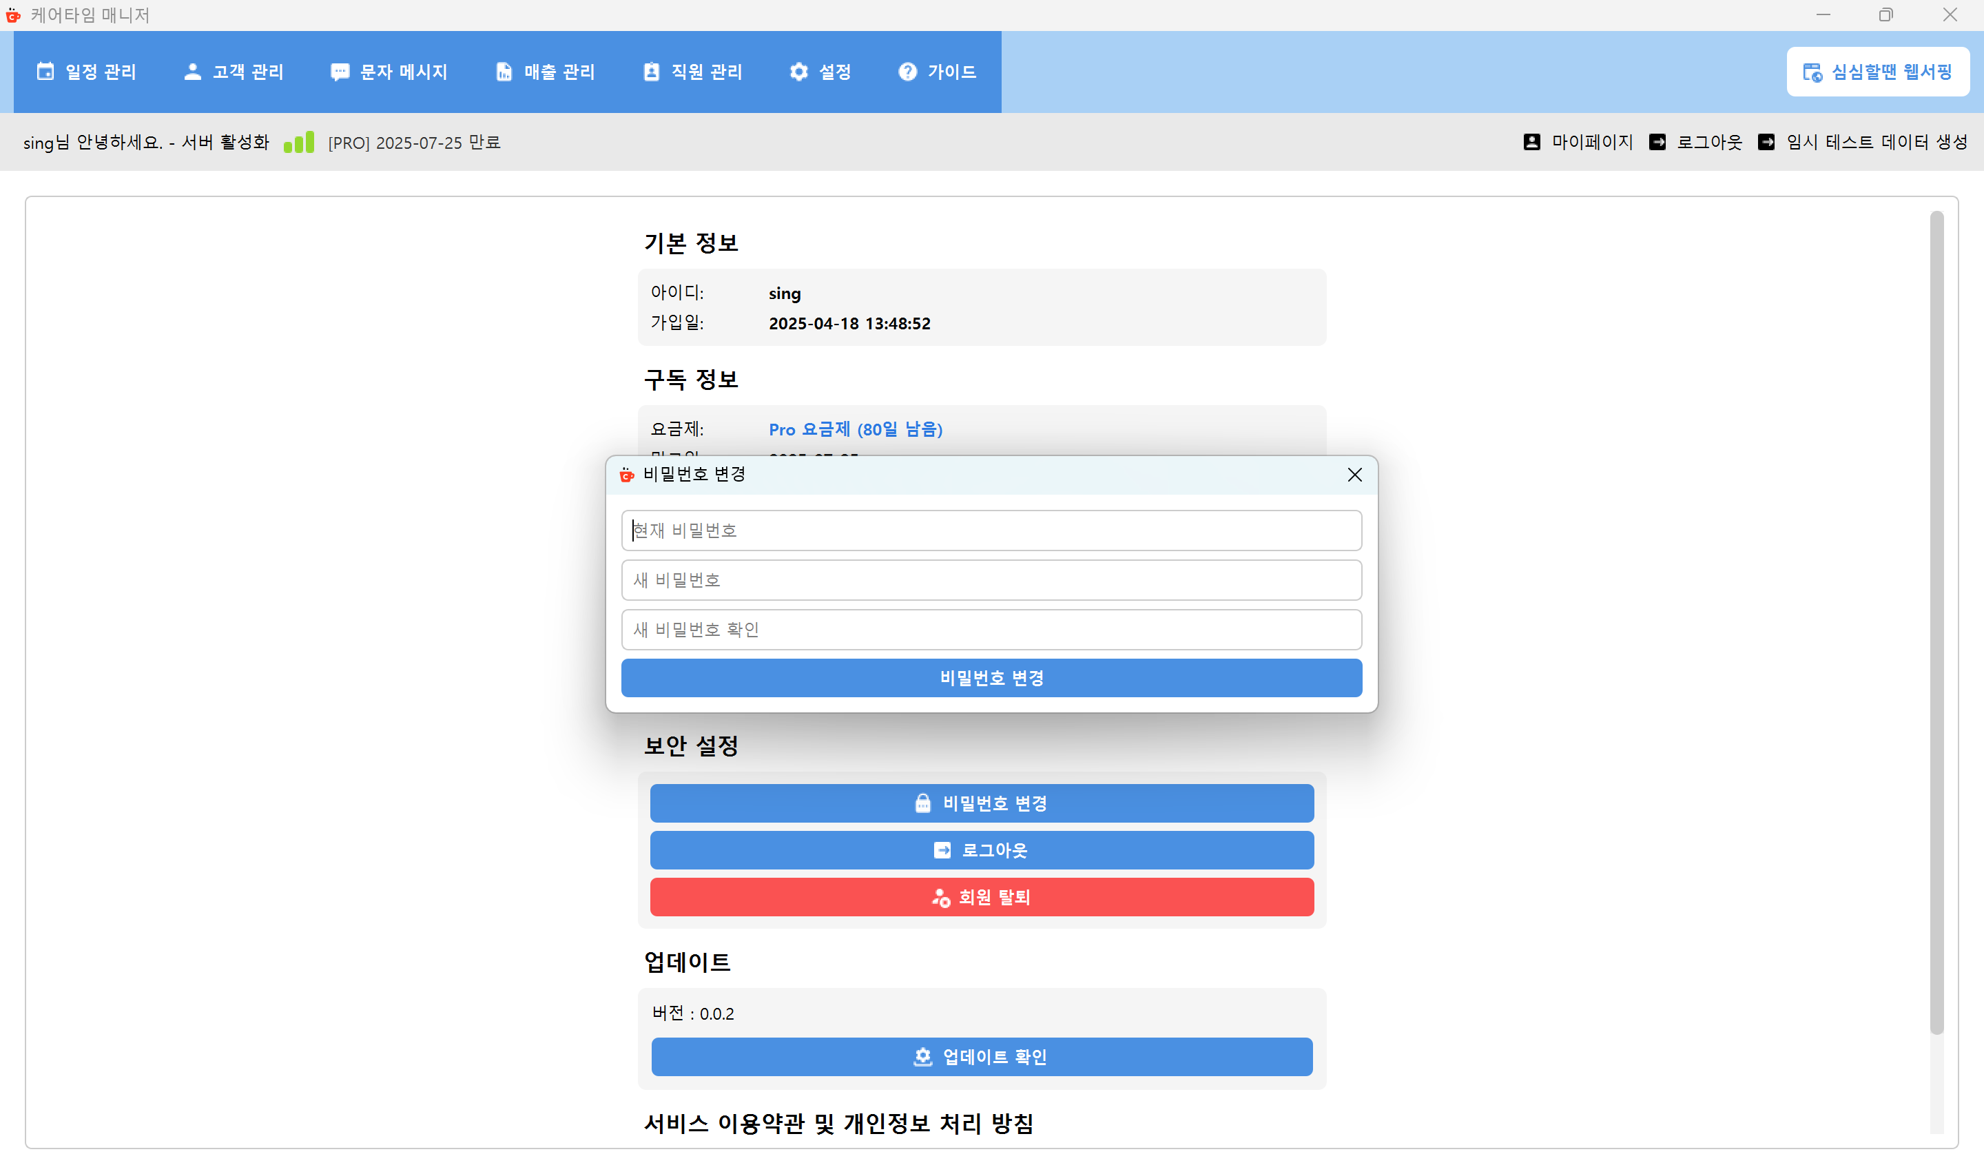Click the green server signal bars indicator
This screenshot has height=1174, width=1984.
pos(299,143)
